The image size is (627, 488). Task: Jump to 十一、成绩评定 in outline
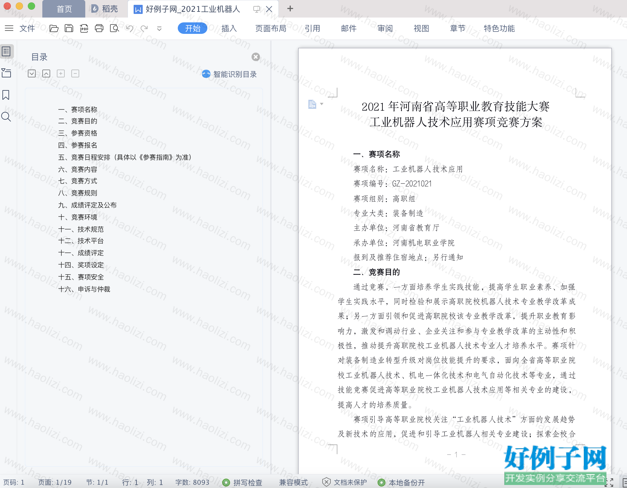tap(81, 253)
